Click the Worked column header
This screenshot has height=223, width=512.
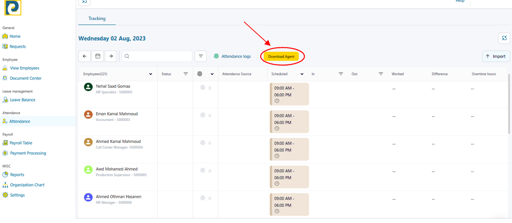tap(398, 74)
